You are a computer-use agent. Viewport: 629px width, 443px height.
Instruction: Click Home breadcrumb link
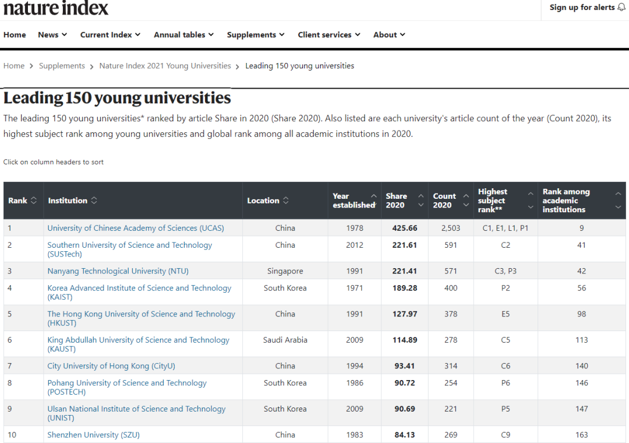coord(14,66)
